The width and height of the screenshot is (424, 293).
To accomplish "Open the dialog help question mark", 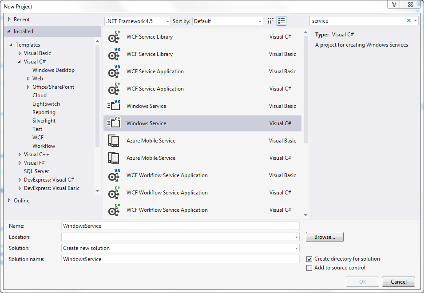I will click(394, 4).
